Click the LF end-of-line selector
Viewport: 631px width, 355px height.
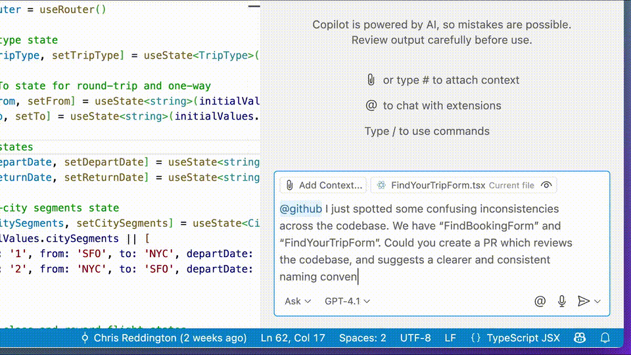(x=450, y=338)
